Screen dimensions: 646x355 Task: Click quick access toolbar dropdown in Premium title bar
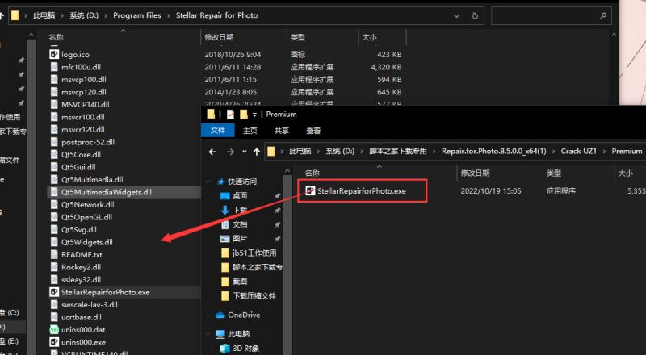(x=254, y=115)
